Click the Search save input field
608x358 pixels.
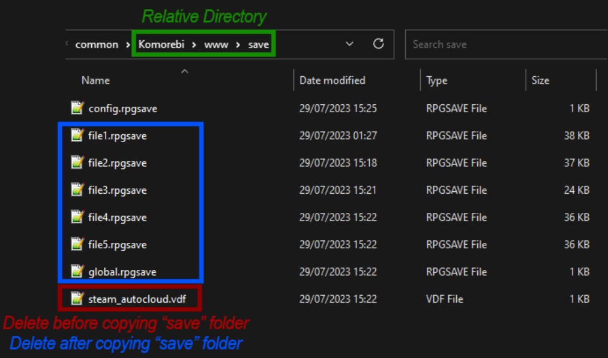[x=504, y=44]
